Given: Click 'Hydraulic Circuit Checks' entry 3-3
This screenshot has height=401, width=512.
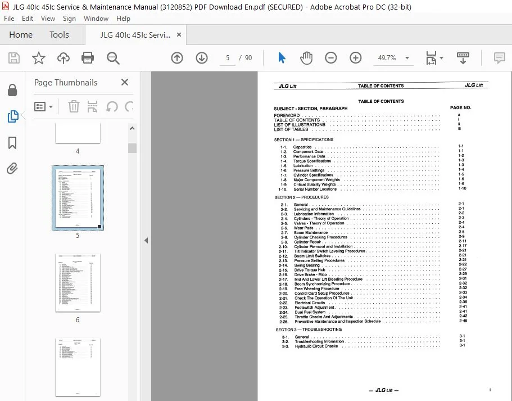Looking at the screenshot, I should [x=316, y=346].
